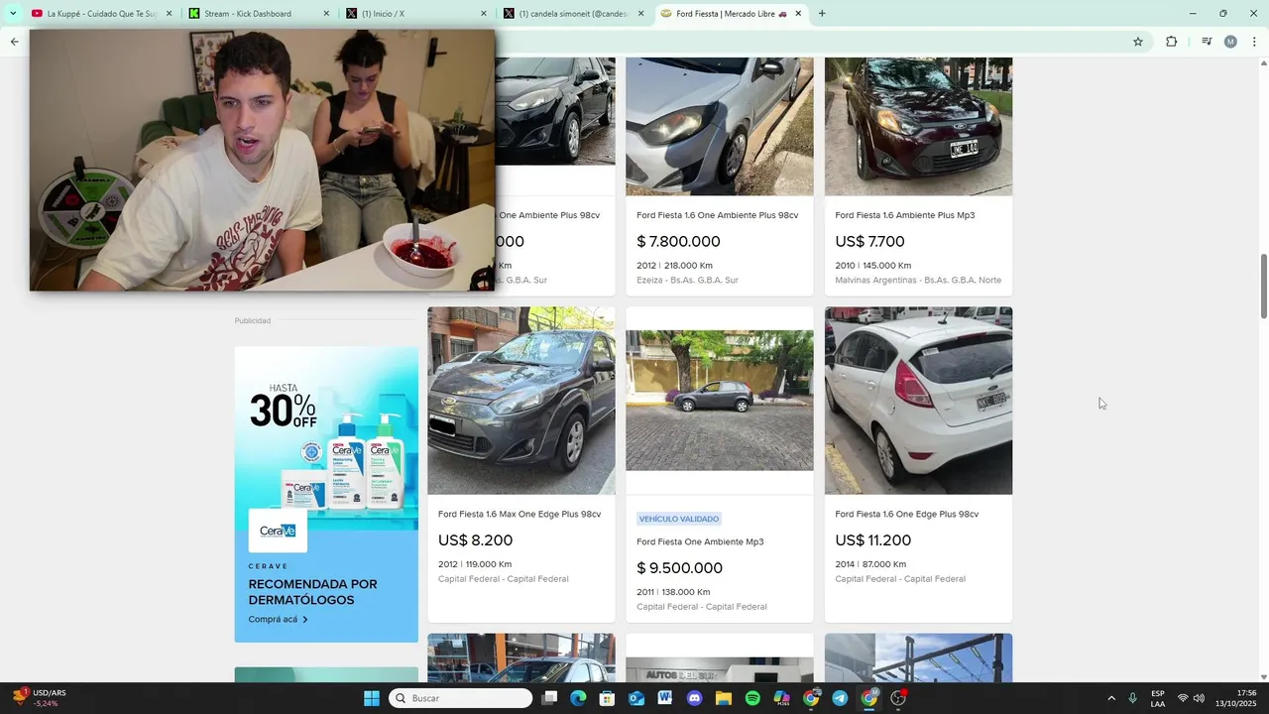Open Telegram from the taskbar
The height and width of the screenshot is (714, 1269).
point(840,698)
